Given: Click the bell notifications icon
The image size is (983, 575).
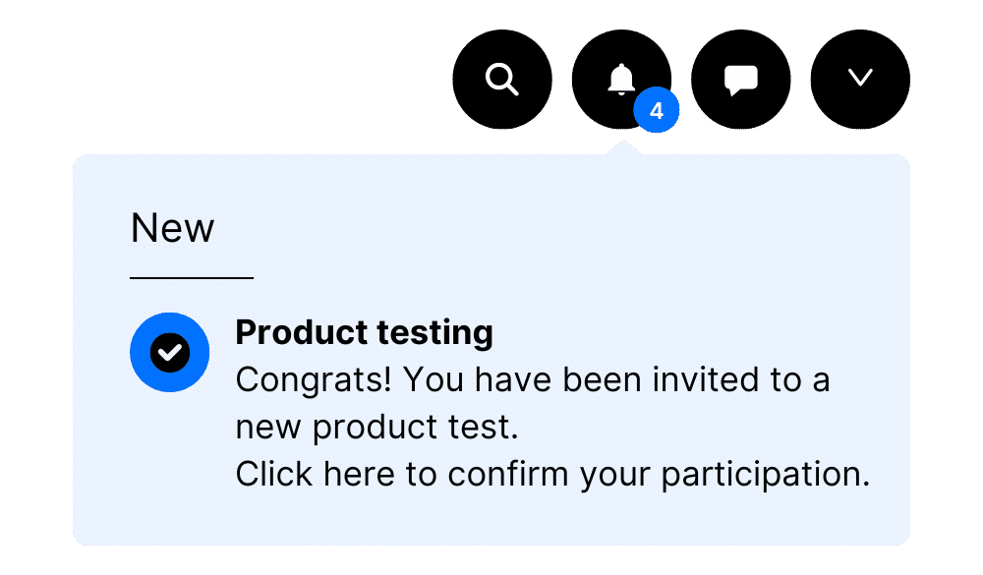Looking at the screenshot, I should point(621,79).
